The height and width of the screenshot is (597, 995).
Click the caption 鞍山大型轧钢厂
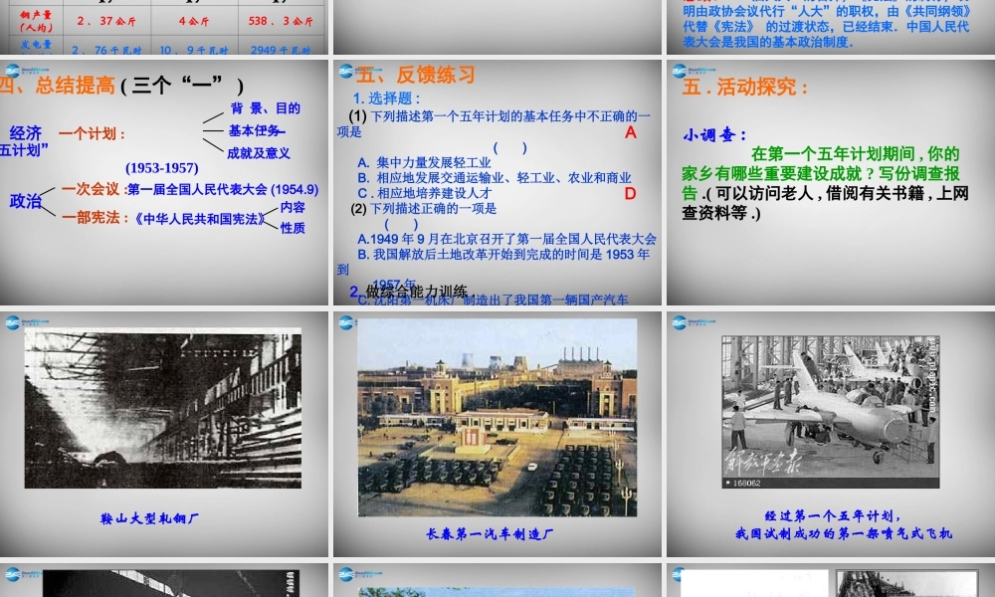point(150,519)
